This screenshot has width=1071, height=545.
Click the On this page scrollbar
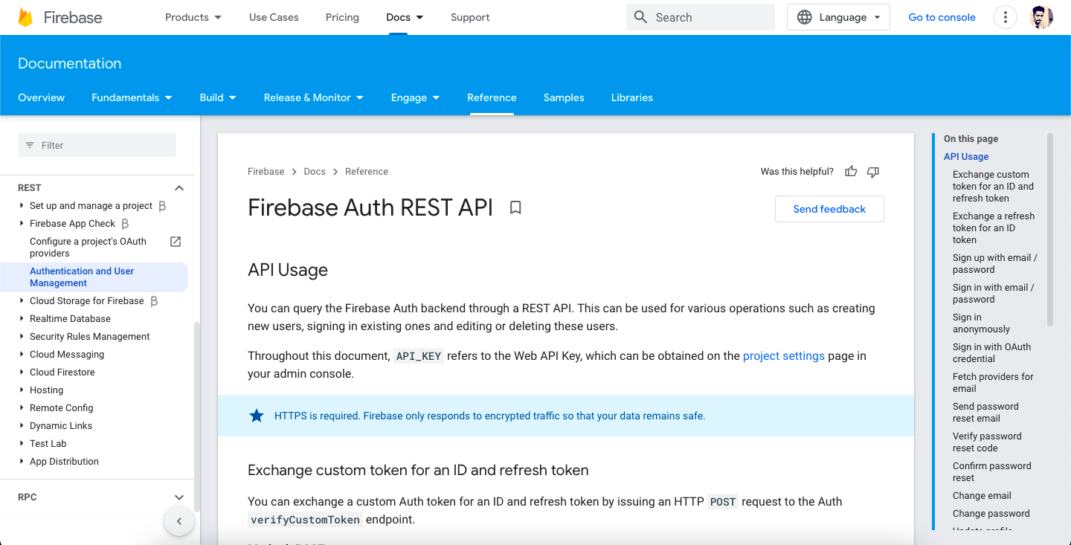pos(1049,230)
